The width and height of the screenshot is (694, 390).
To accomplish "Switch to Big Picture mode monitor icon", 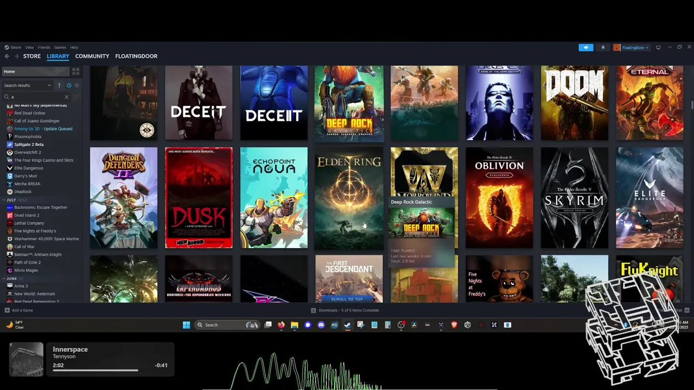I will (x=658, y=48).
